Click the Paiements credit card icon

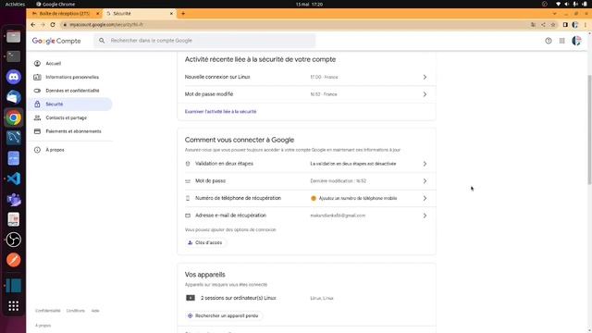37,131
